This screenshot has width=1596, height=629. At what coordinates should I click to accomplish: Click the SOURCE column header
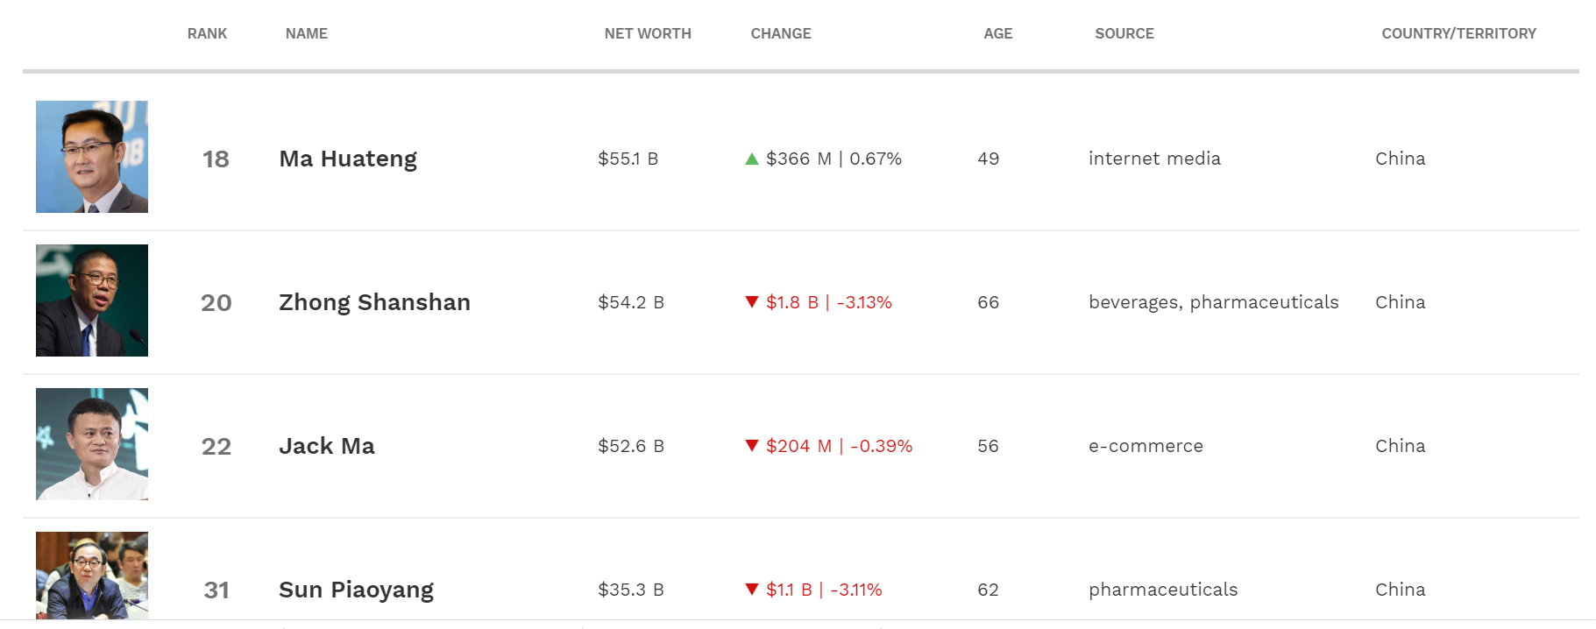(x=1124, y=33)
